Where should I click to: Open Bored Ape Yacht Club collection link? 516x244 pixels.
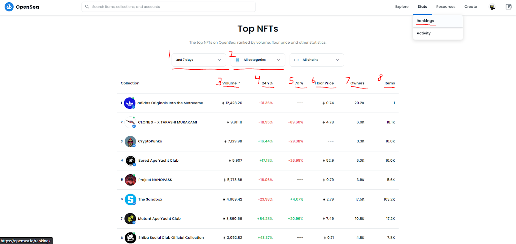point(158,161)
